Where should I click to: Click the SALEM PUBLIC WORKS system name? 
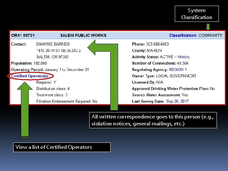coord(83,35)
